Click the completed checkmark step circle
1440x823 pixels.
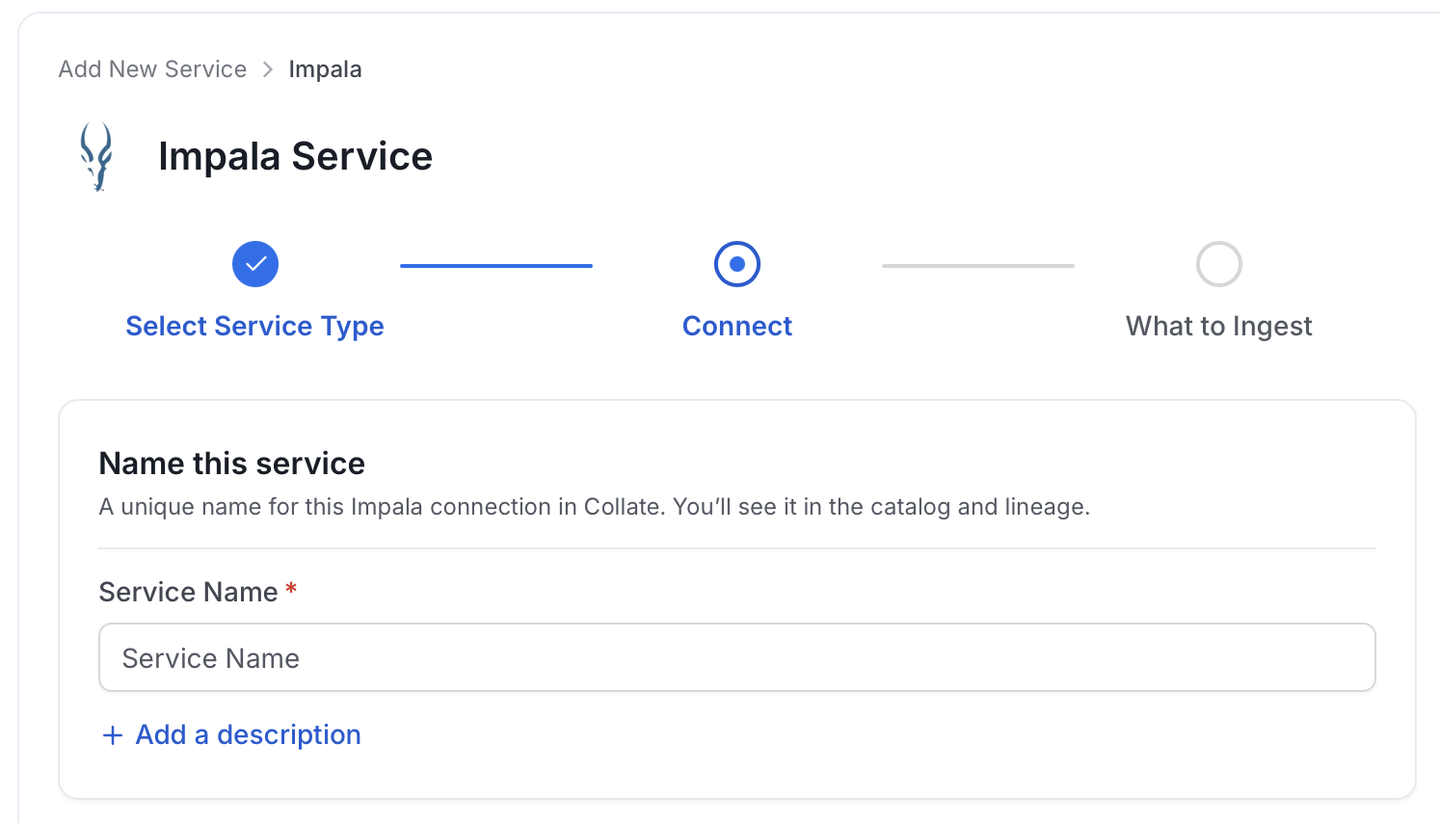coord(255,264)
